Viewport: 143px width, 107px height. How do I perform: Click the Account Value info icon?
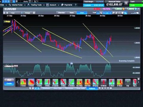pyautogui.click(x=126, y=3)
